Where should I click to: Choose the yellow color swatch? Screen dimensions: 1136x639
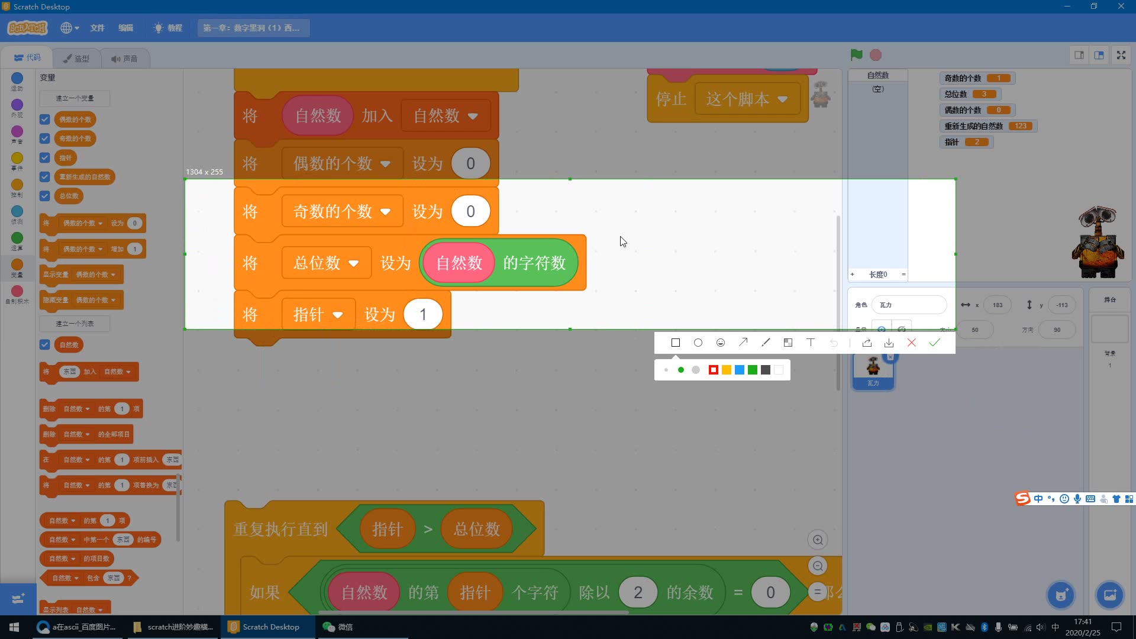point(727,370)
